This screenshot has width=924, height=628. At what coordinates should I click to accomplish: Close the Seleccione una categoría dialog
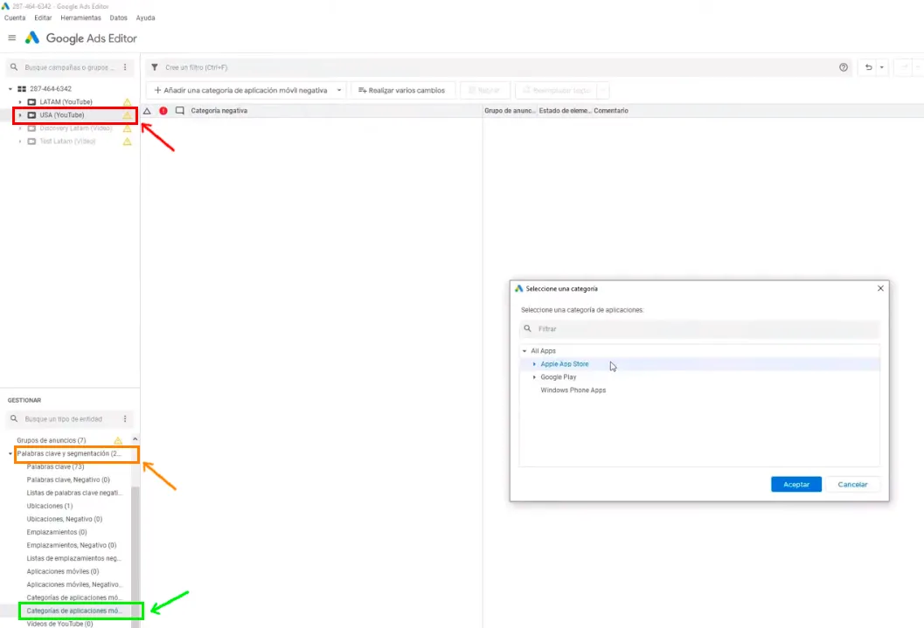[x=880, y=288]
